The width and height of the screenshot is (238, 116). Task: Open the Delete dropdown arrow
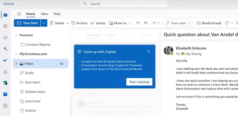coord(68,23)
